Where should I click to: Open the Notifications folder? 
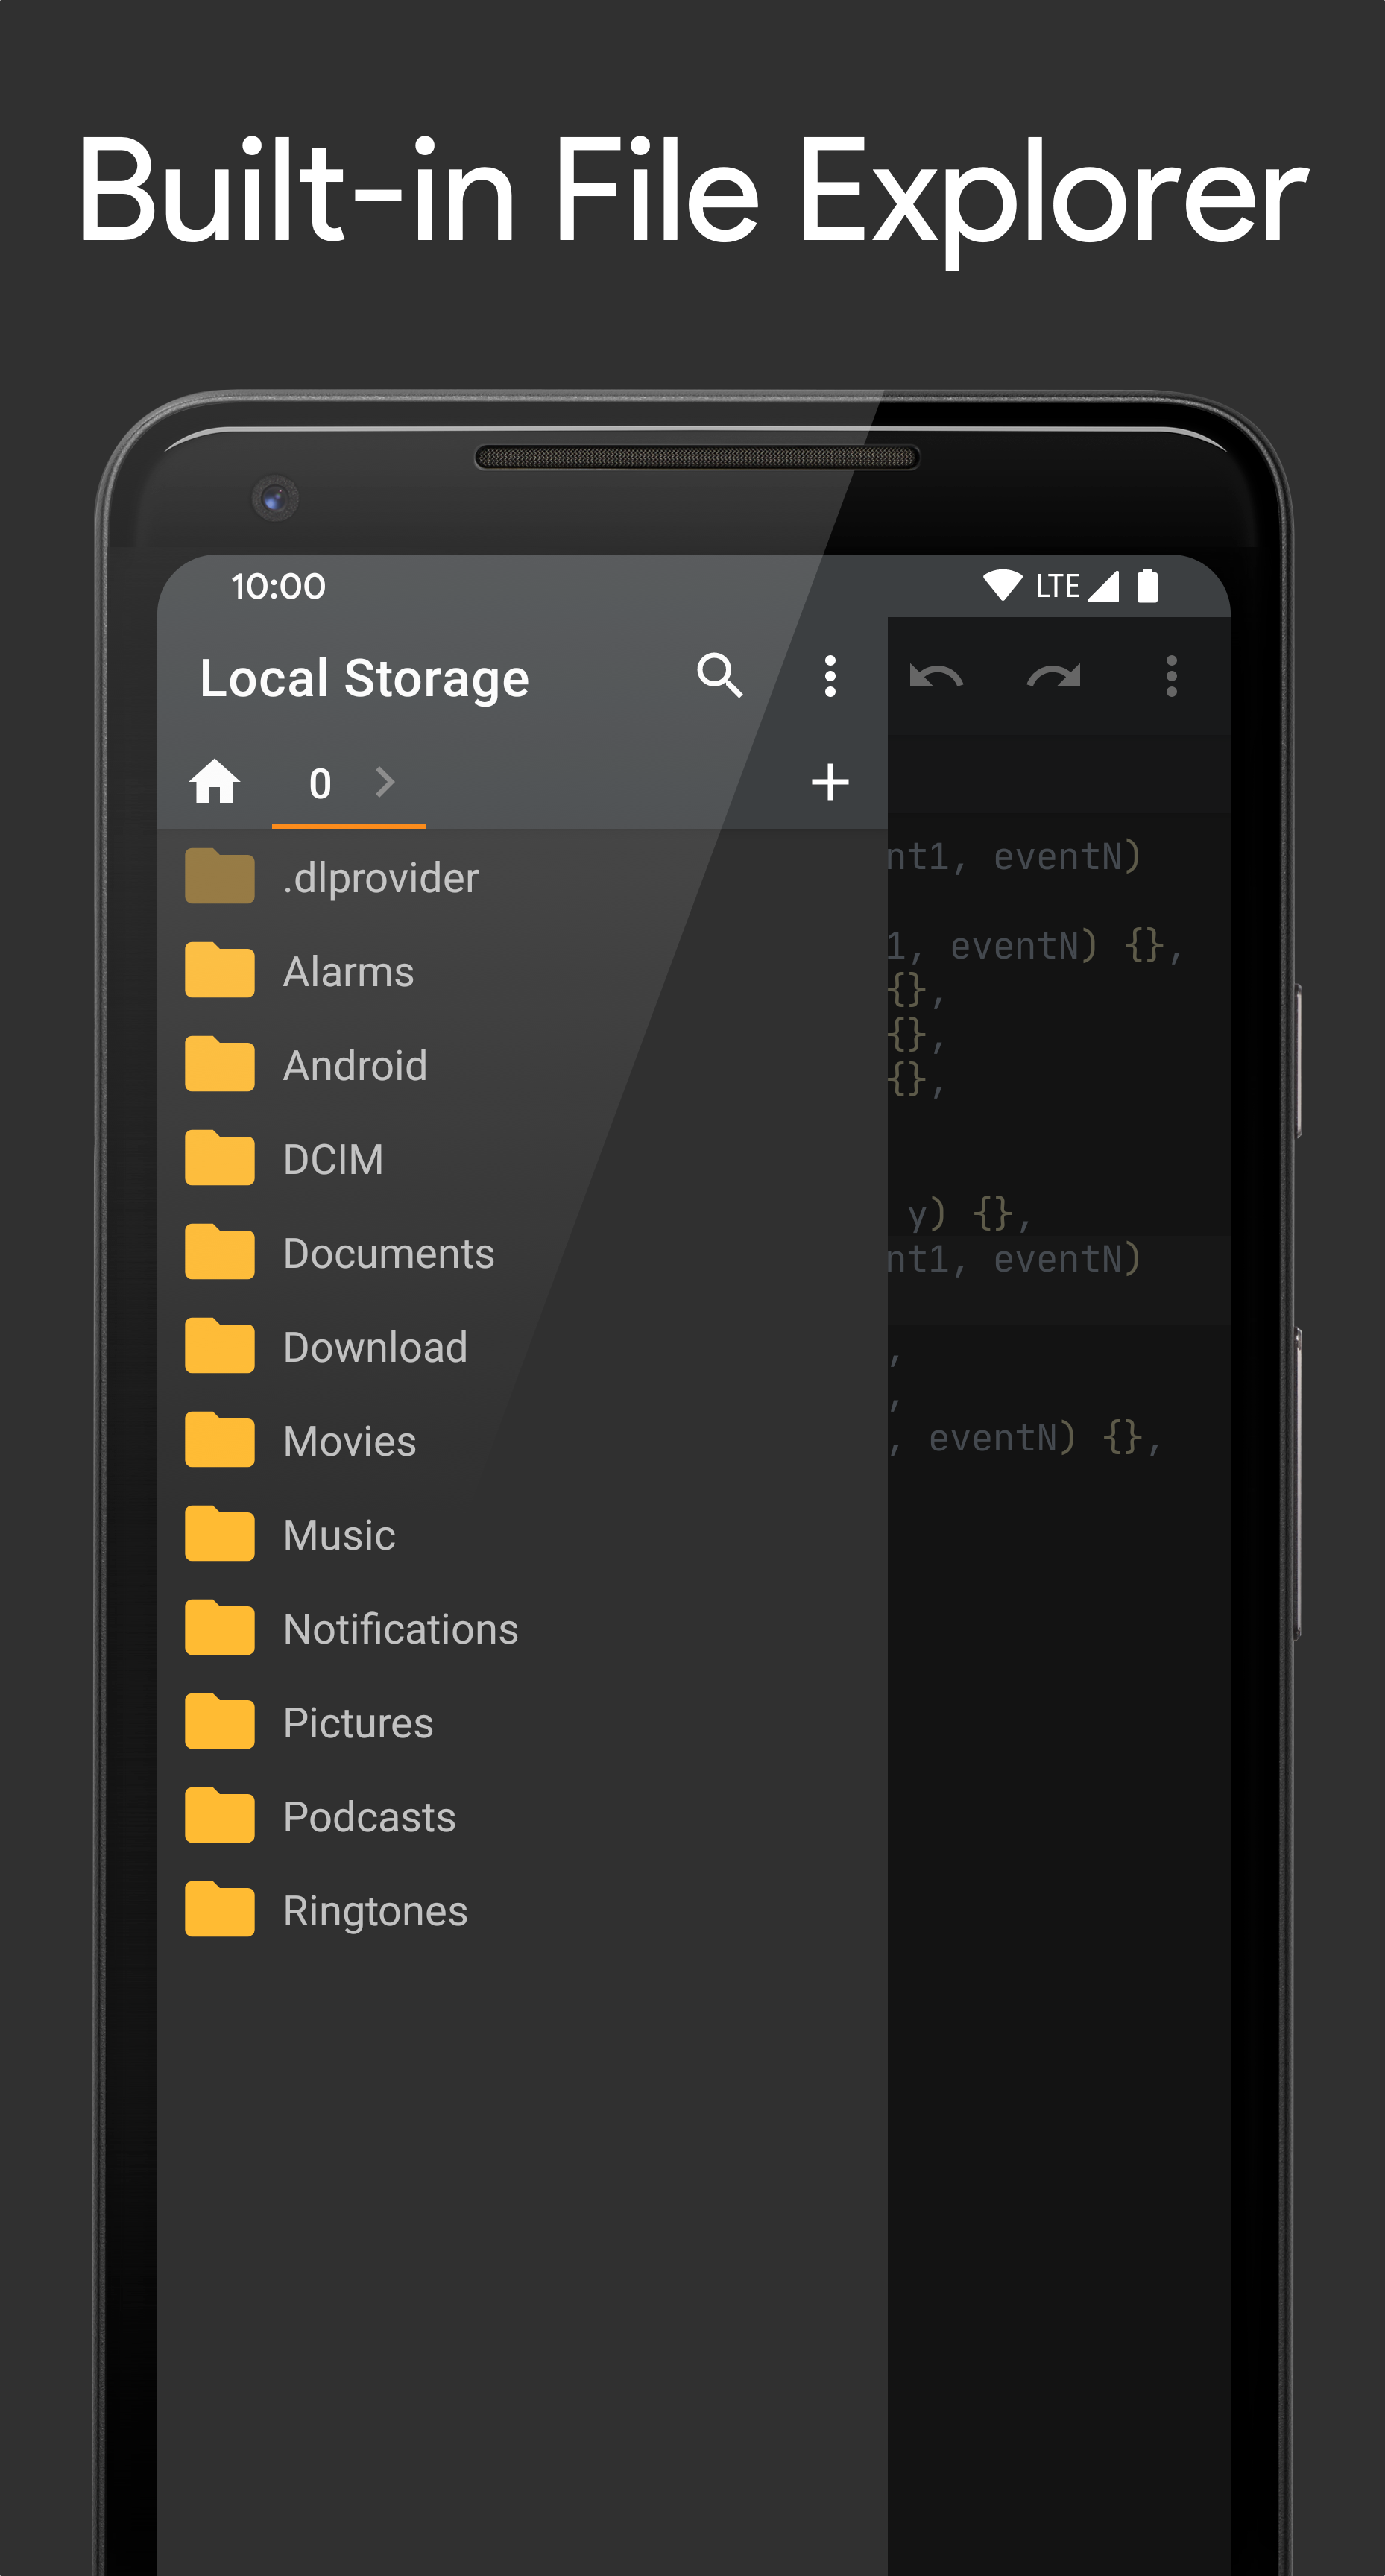point(400,1630)
